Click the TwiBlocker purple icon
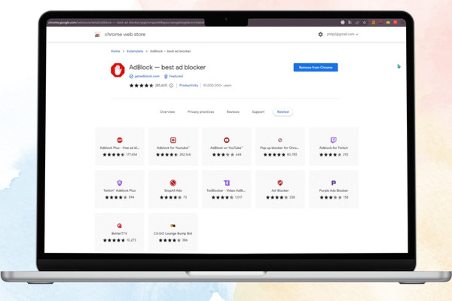The width and height of the screenshot is (452, 301). [227, 183]
